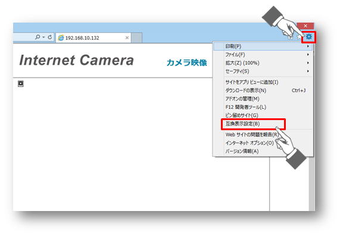Click the Internet Explorer tab favicon
340x236 pixels.
[x=61, y=37]
